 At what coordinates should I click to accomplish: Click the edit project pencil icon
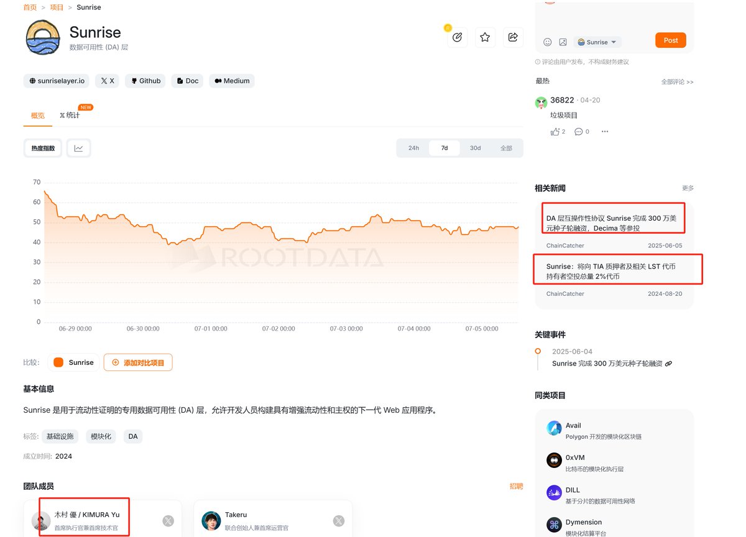coord(457,37)
